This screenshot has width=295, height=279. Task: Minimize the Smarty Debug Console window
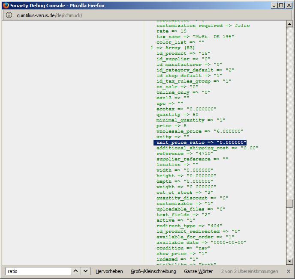click(274, 6)
